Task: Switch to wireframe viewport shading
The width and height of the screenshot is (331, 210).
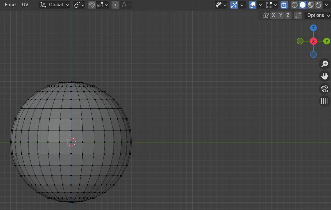Action: (x=294, y=5)
